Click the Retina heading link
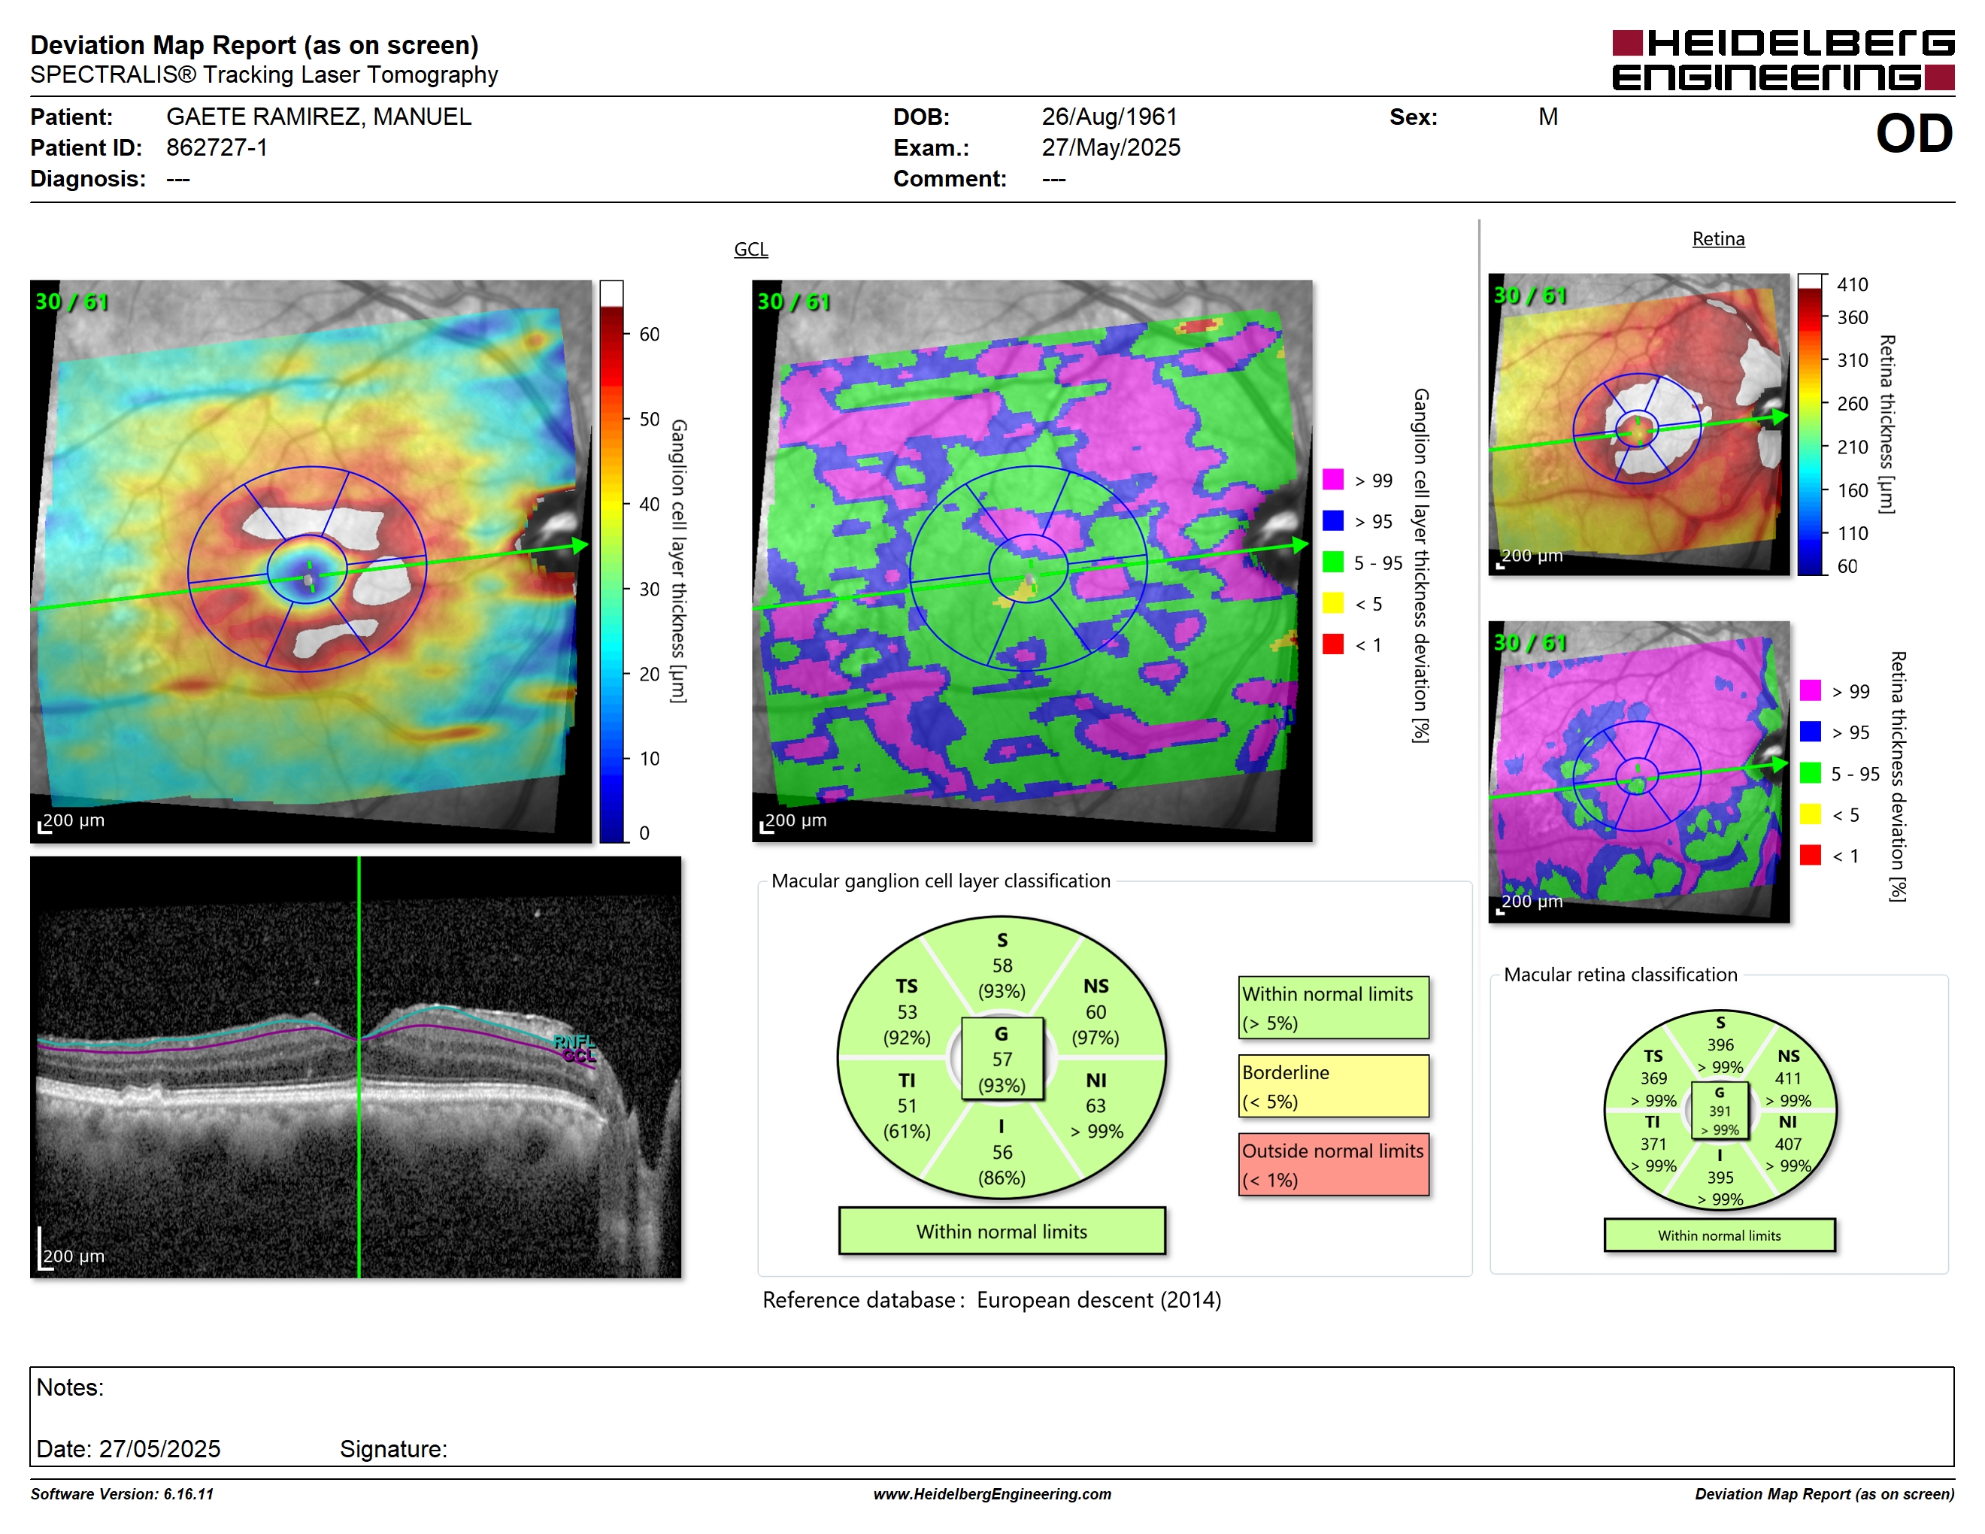Screen dimensions: 1985x1534 click(1718, 239)
